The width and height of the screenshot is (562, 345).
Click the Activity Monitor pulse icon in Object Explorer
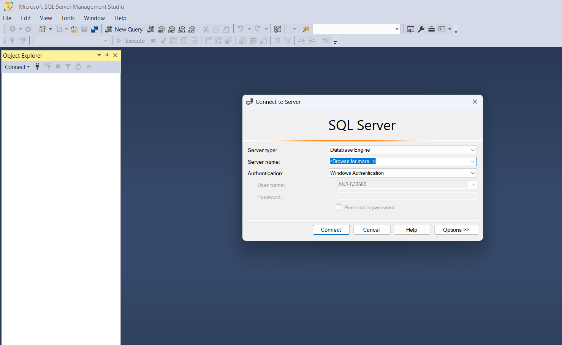click(x=89, y=67)
